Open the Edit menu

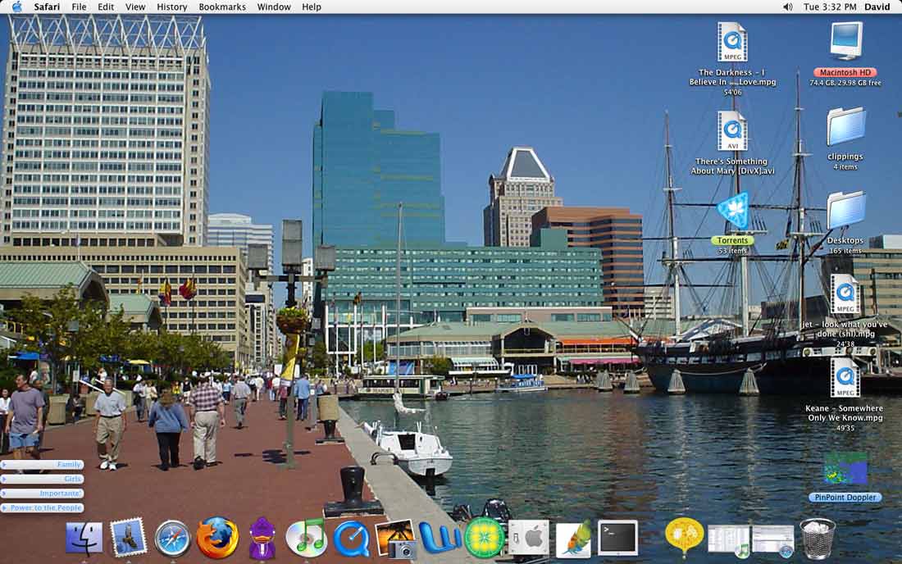tap(106, 7)
